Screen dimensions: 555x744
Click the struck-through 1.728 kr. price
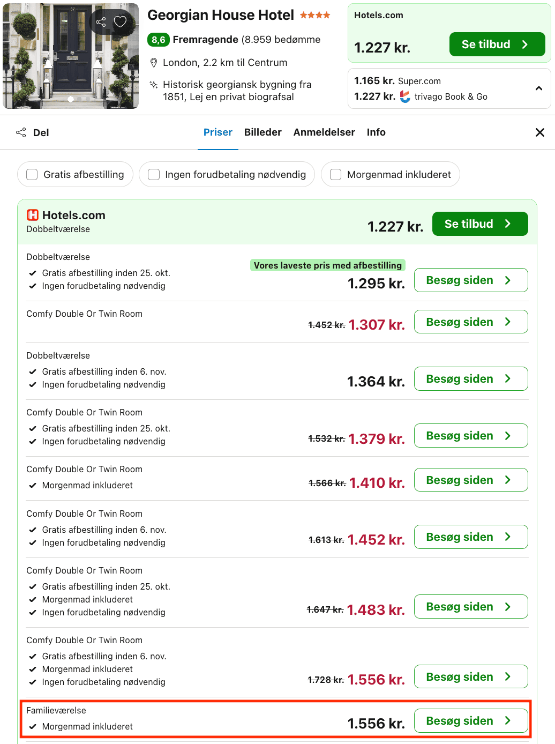coord(326,680)
